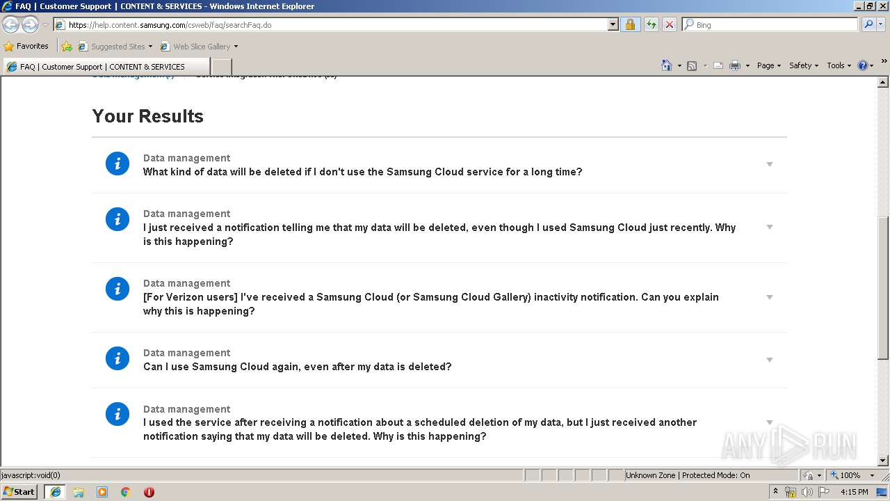This screenshot has height=501, width=890.
Task: Show hidden tray icons arrow
Action: coord(775,492)
